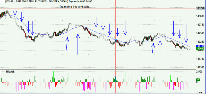
Task: Click the 0 label on BidAsk scale
Action: tap(197, 82)
